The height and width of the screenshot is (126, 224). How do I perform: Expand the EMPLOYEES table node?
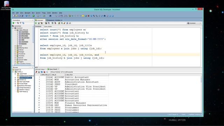(x=17, y=36)
